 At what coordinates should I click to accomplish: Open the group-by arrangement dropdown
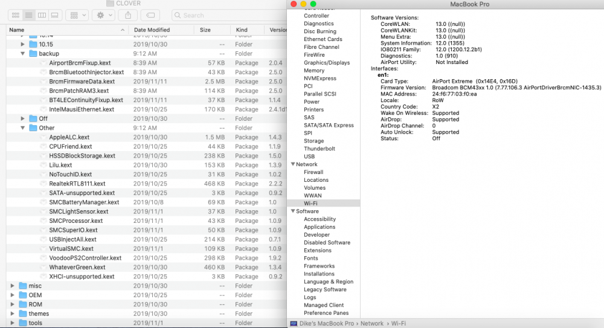77,15
